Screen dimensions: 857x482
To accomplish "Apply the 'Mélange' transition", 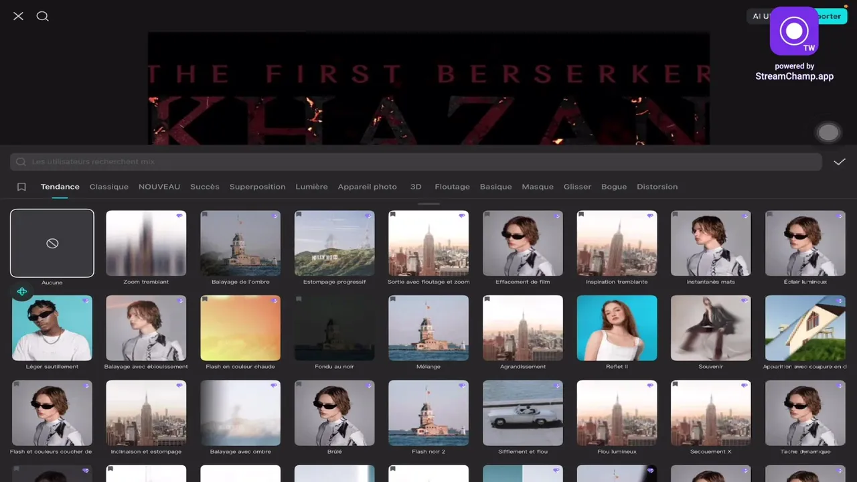I will [428, 328].
